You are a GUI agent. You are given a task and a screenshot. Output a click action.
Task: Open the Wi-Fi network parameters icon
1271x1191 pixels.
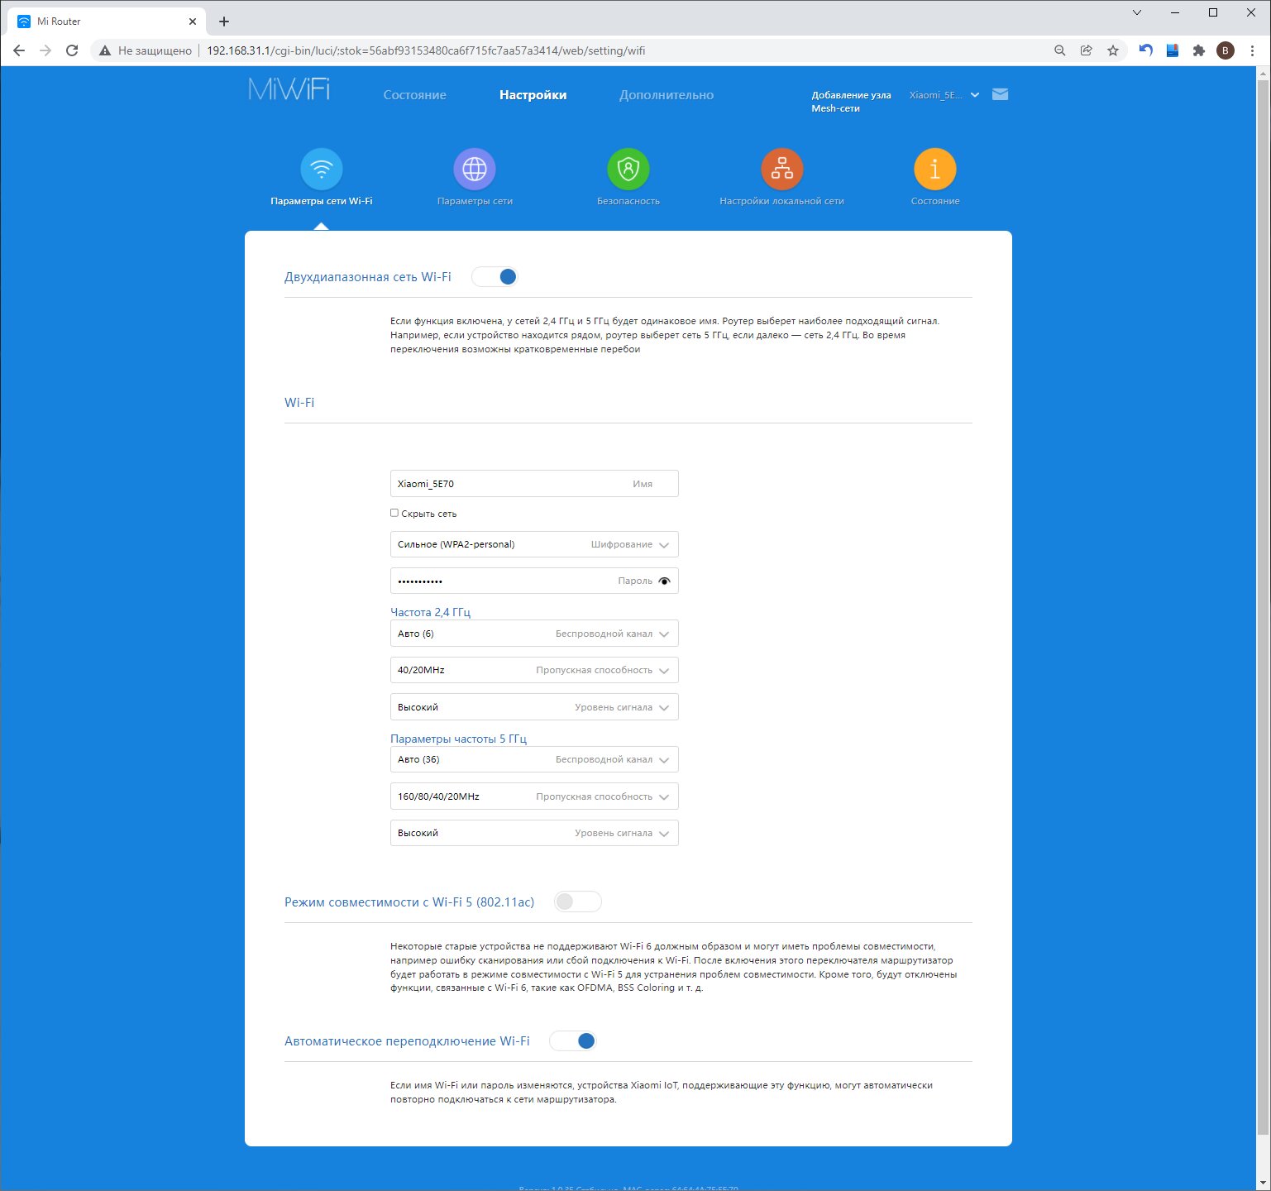(322, 170)
